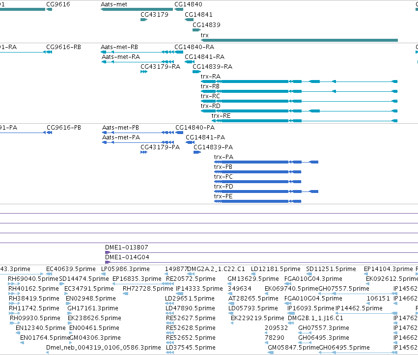Select the trx-RB transcript label
The image size is (418, 355).
[x=210, y=86]
